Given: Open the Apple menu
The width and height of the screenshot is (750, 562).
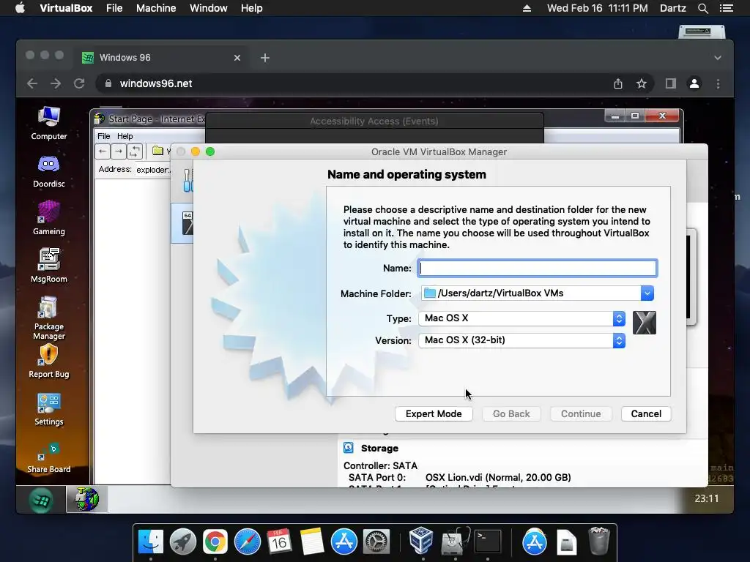Looking at the screenshot, I should [x=20, y=8].
